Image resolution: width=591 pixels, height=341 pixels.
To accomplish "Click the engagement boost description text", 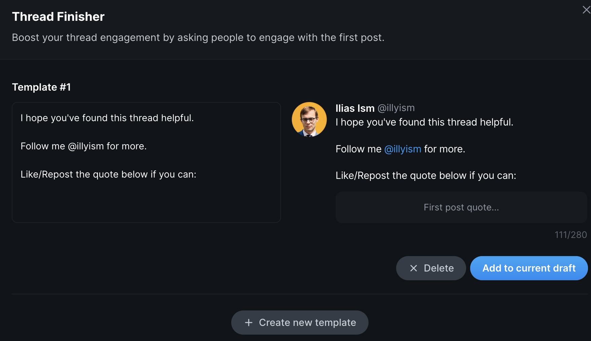I will pos(198,38).
